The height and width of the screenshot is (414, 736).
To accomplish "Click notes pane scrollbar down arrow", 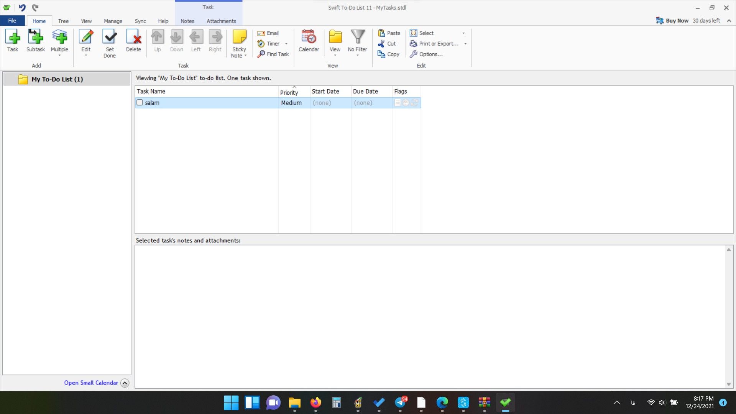I will coord(729,384).
